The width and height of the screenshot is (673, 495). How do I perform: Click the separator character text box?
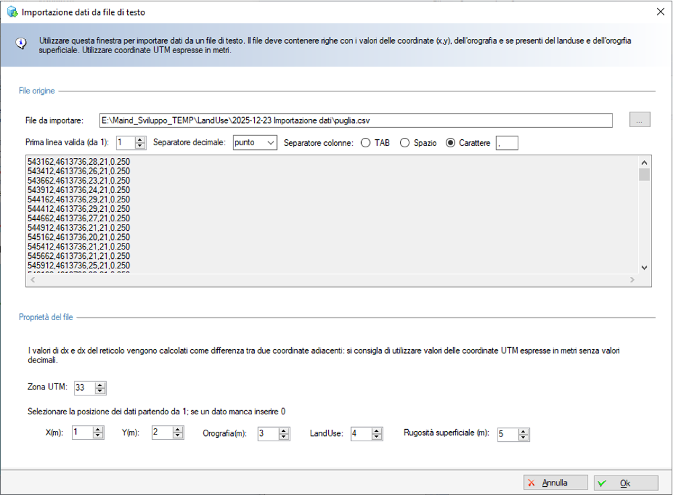[x=506, y=143]
